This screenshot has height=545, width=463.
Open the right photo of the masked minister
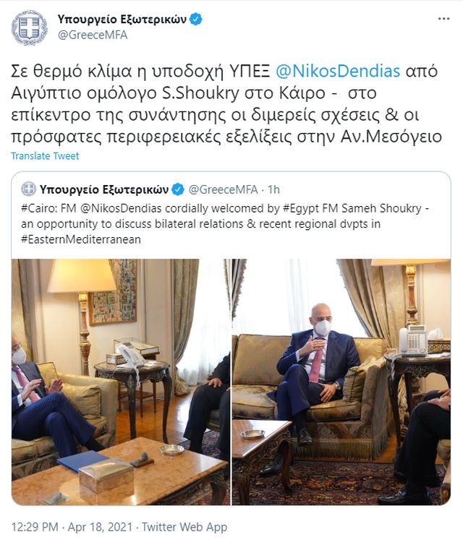pos(341,382)
